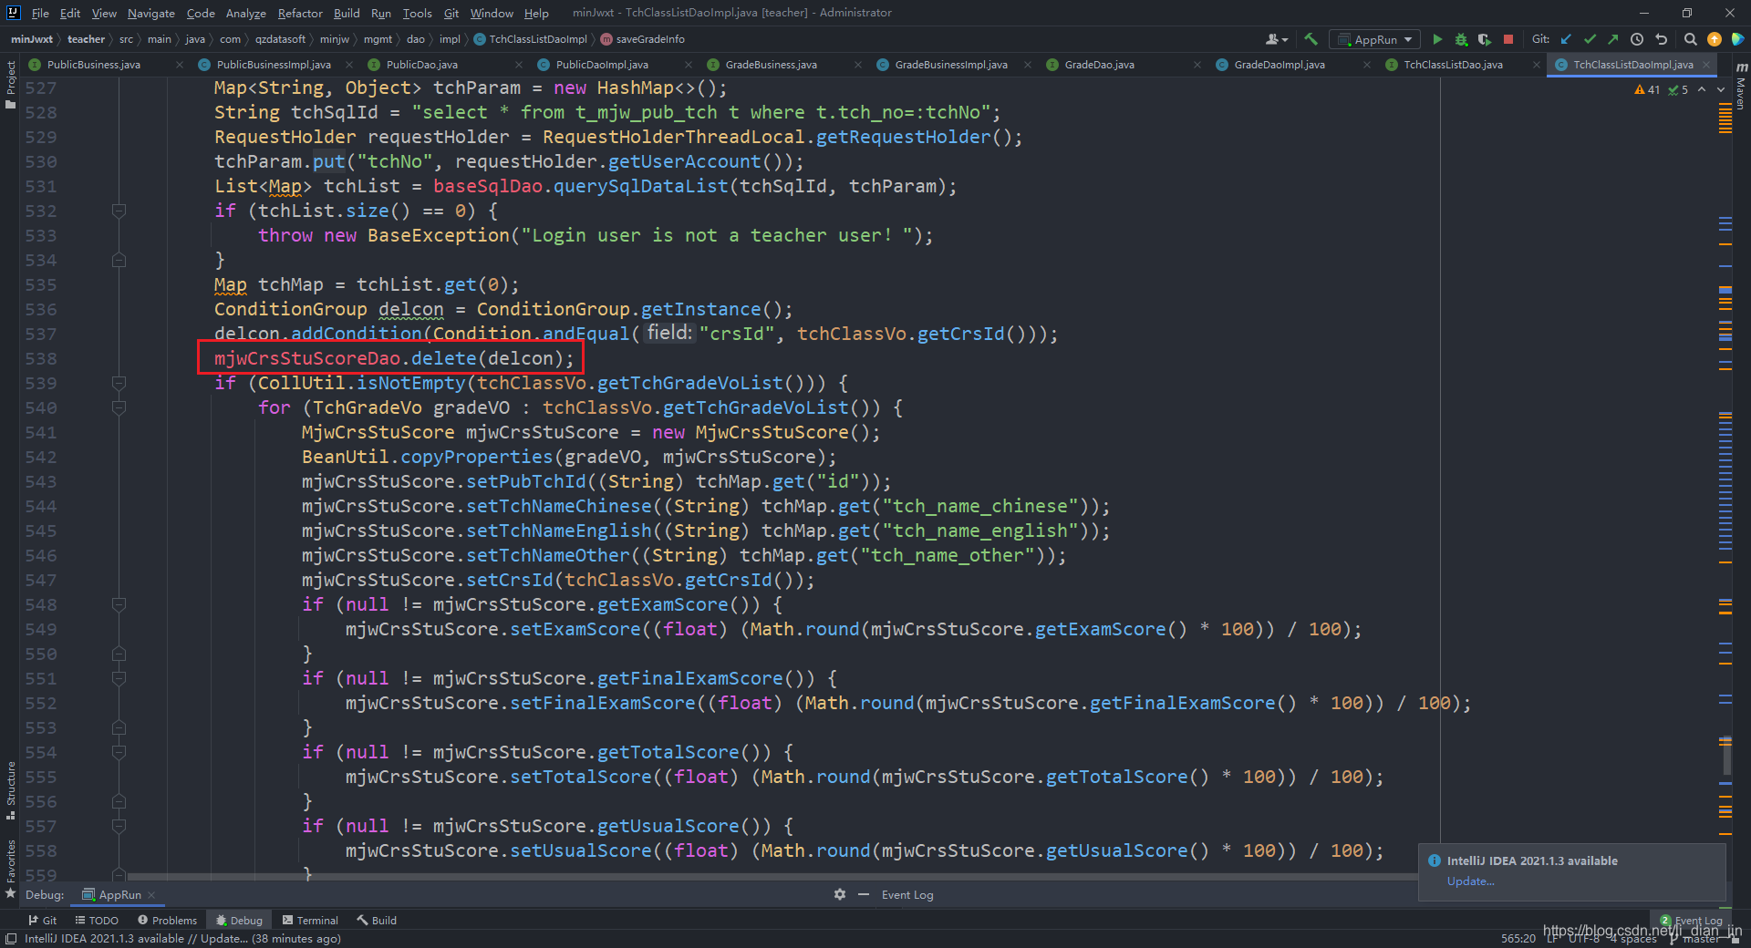Open the AppRun run configuration dropdown
Viewport: 1751px width, 948px height.
pos(1375,39)
